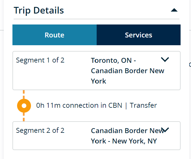Click the orange transfer connection marker
The image size is (191, 159).
(x=24, y=106)
